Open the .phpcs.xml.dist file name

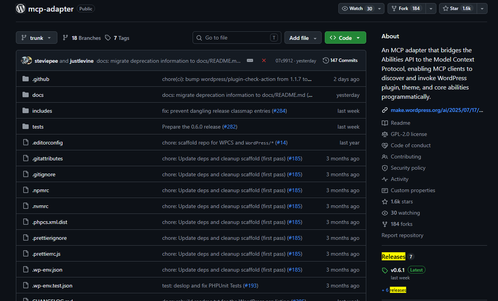[50, 222]
